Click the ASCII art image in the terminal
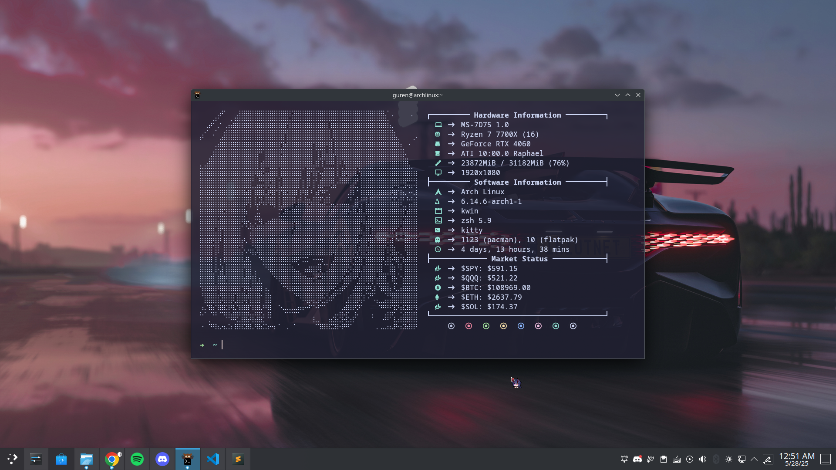This screenshot has width=836, height=470. click(x=308, y=220)
